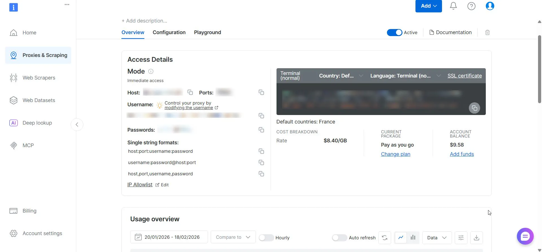Screen dimensions: 542x252
Task: Open the sidebar three-dots menu
Action: tap(67, 5)
